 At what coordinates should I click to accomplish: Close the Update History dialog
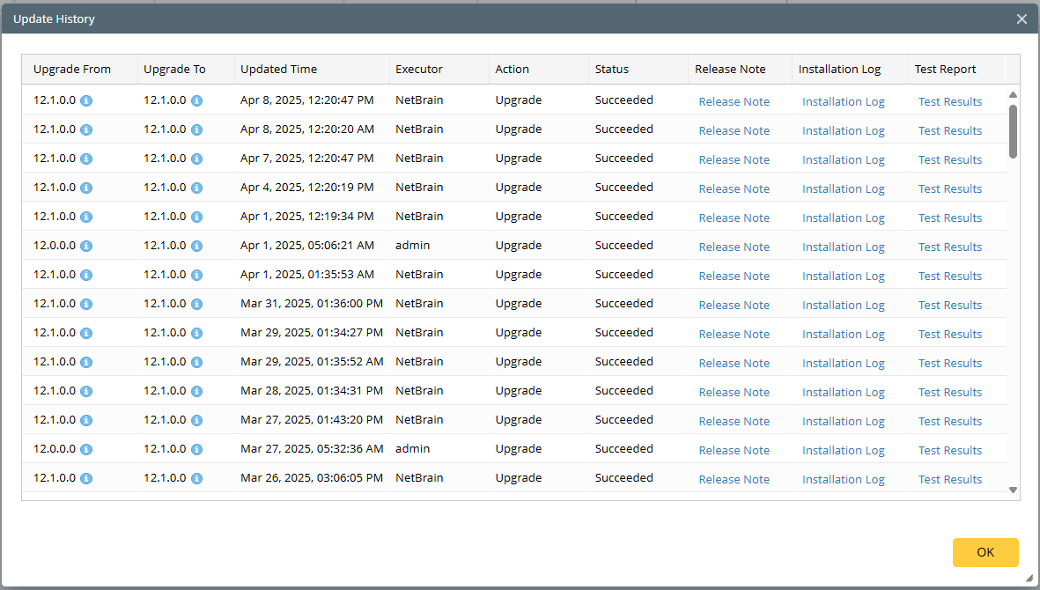1022,18
